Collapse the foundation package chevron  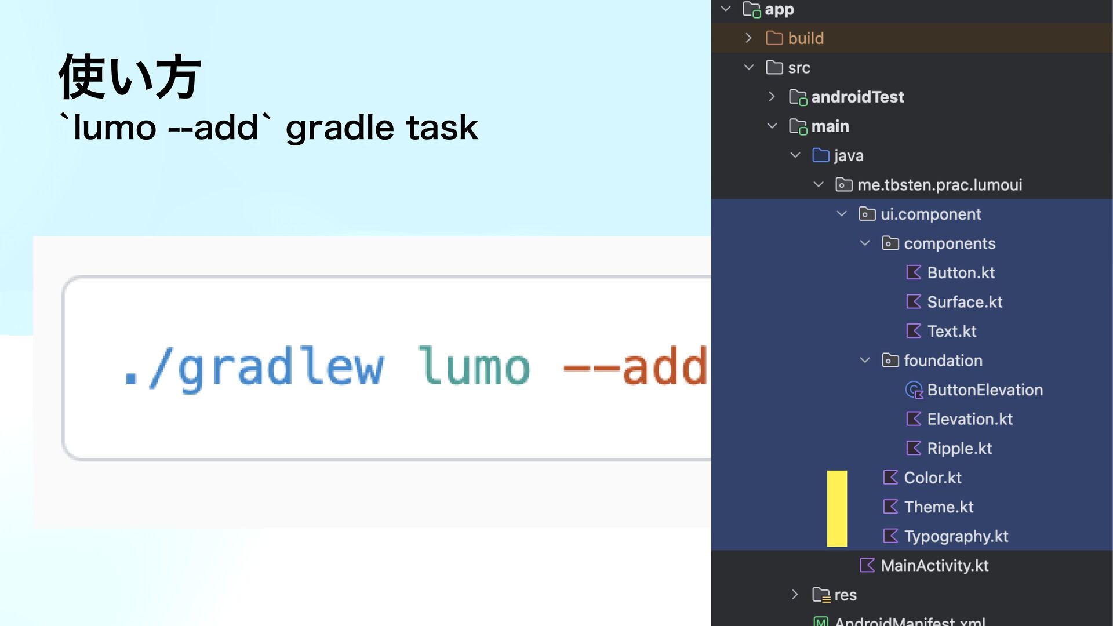tap(864, 361)
